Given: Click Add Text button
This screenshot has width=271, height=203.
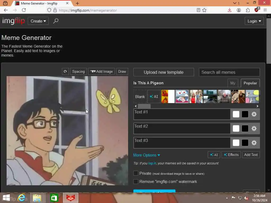Looking at the screenshot, I should pos(251,155).
